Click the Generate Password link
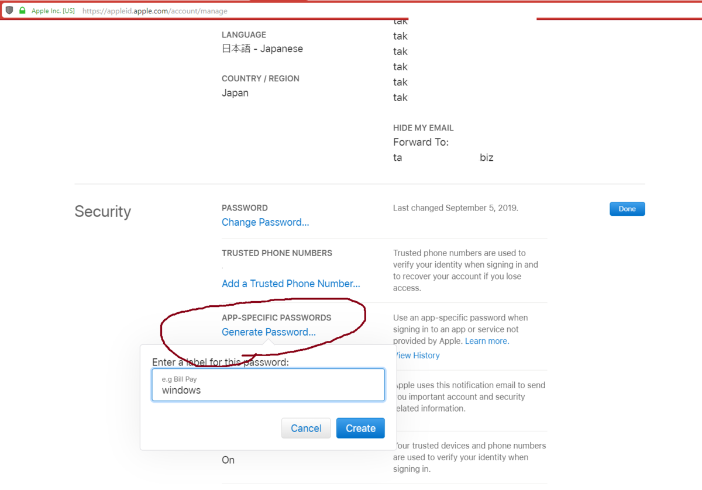The height and width of the screenshot is (490, 702). point(269,332)
